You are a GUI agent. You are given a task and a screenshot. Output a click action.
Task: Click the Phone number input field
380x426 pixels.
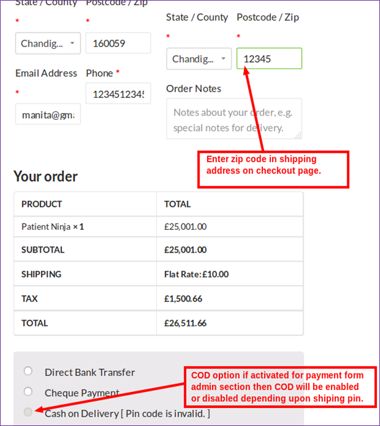tap(118, 94)
